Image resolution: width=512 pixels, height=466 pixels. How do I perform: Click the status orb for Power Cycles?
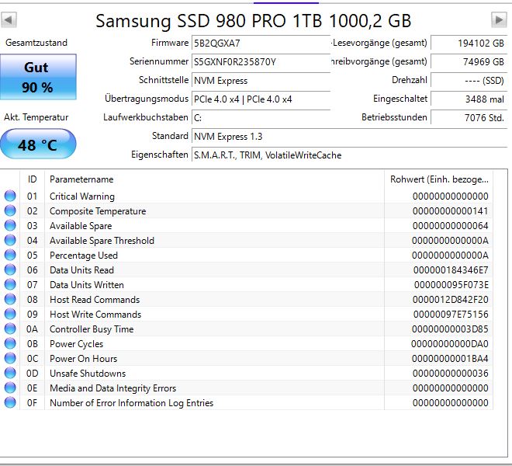(10, 343)
